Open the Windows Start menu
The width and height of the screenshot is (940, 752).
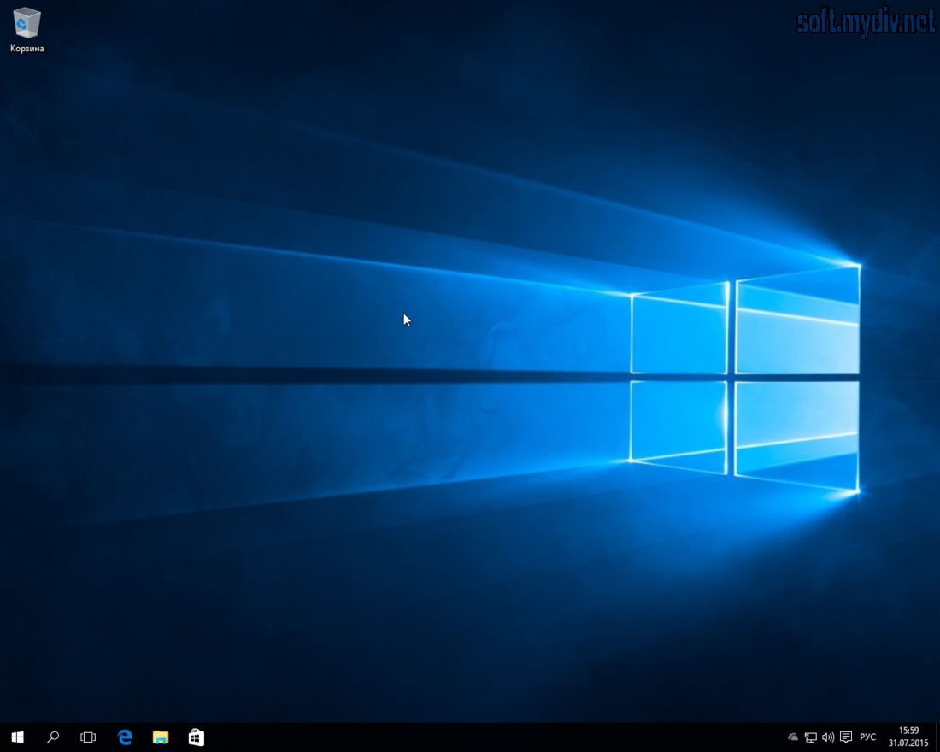[17, 737]
